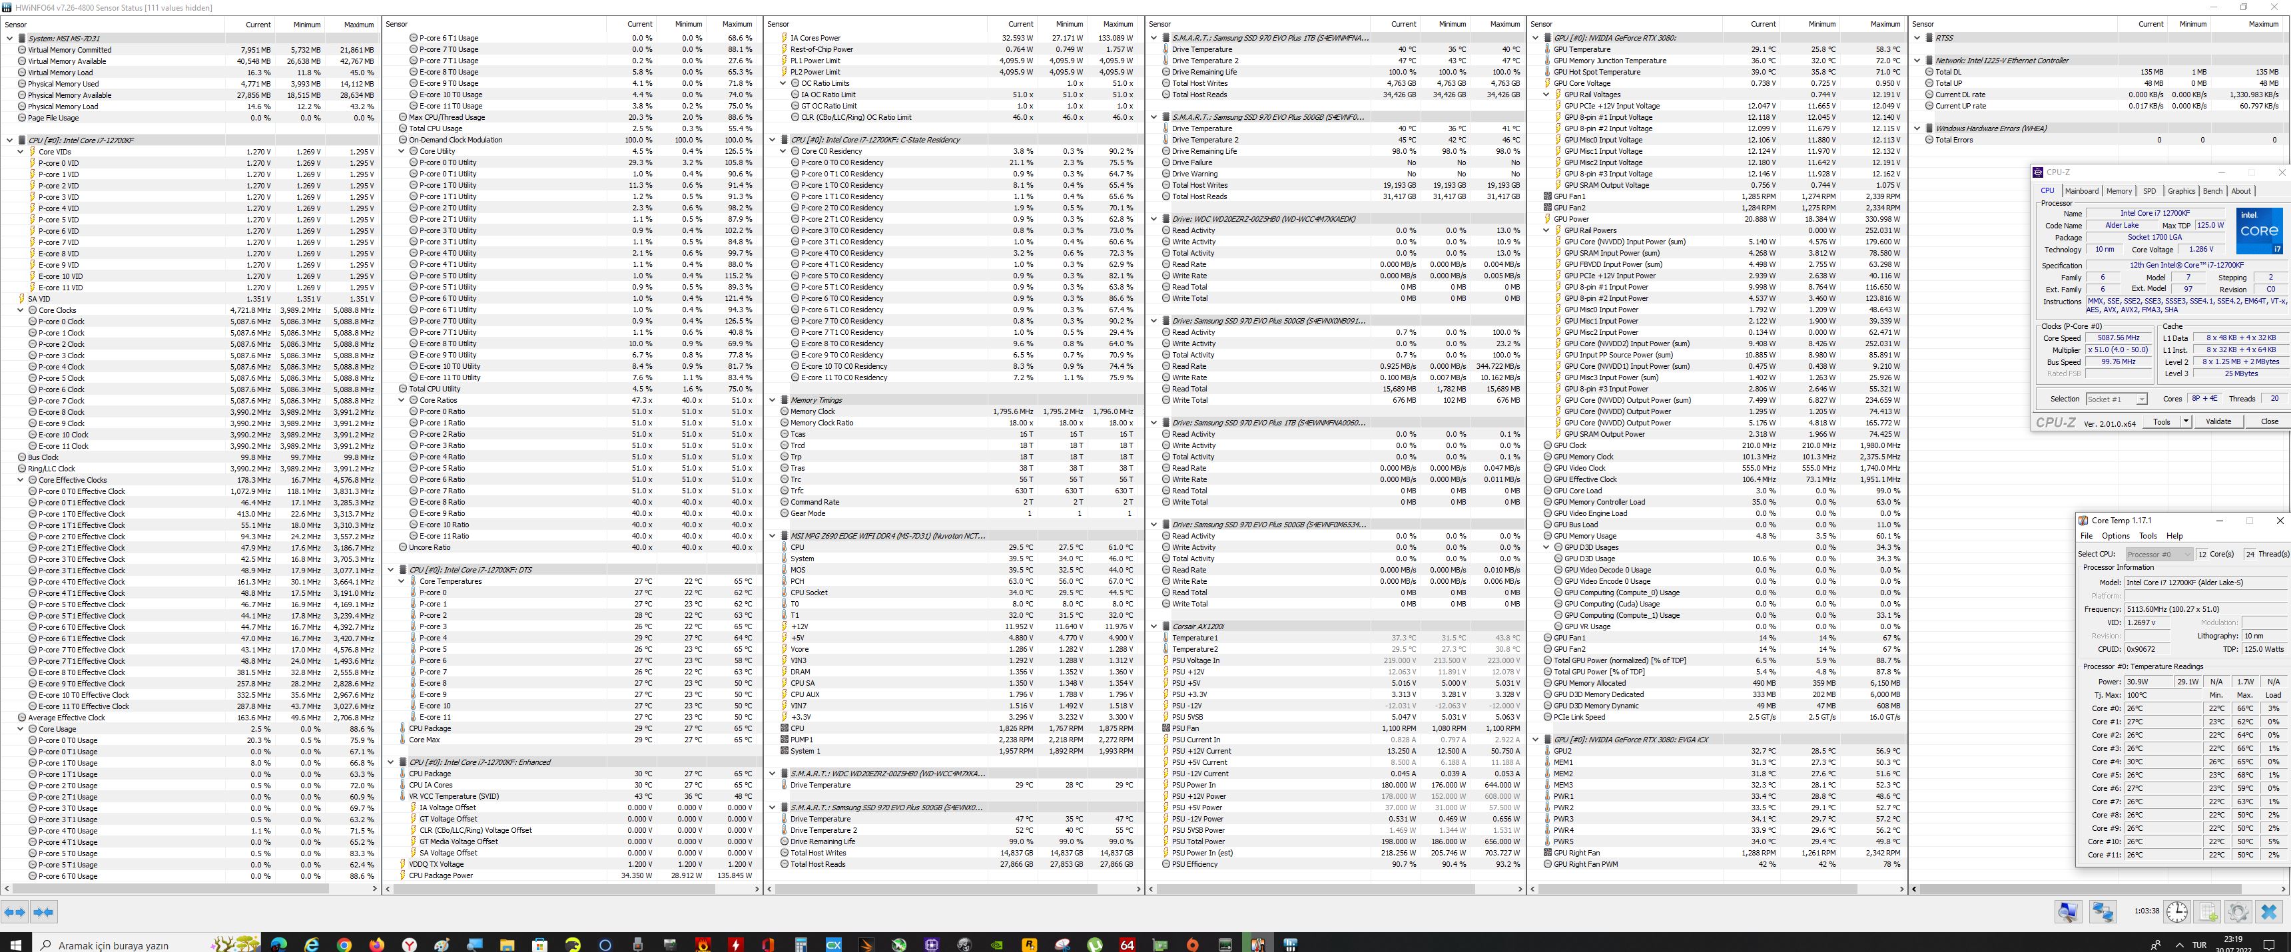Switch to CPU-Z Mainboard tab
Viewport: 2291px width, 952px height.
(x=2081, y=191)
